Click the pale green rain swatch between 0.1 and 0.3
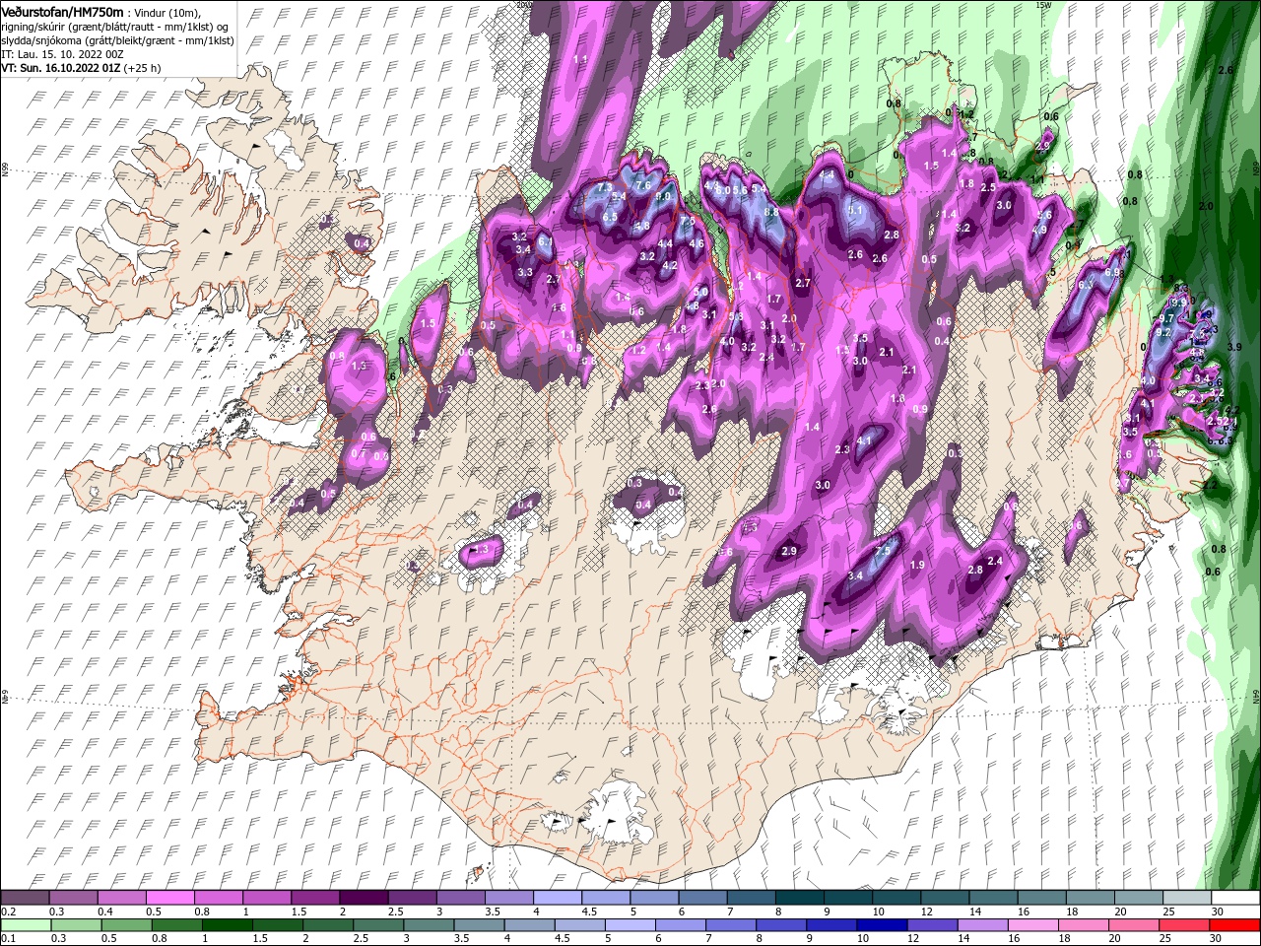The height and width of the screenshot is (946, 1261). (x=26, y=925)
